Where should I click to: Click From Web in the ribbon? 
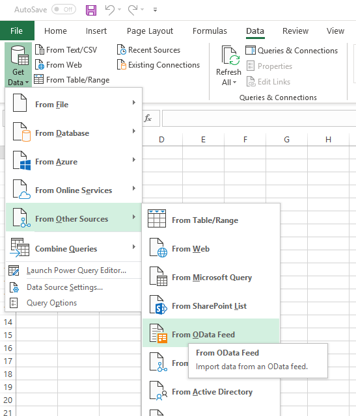(x=59, y=65)
